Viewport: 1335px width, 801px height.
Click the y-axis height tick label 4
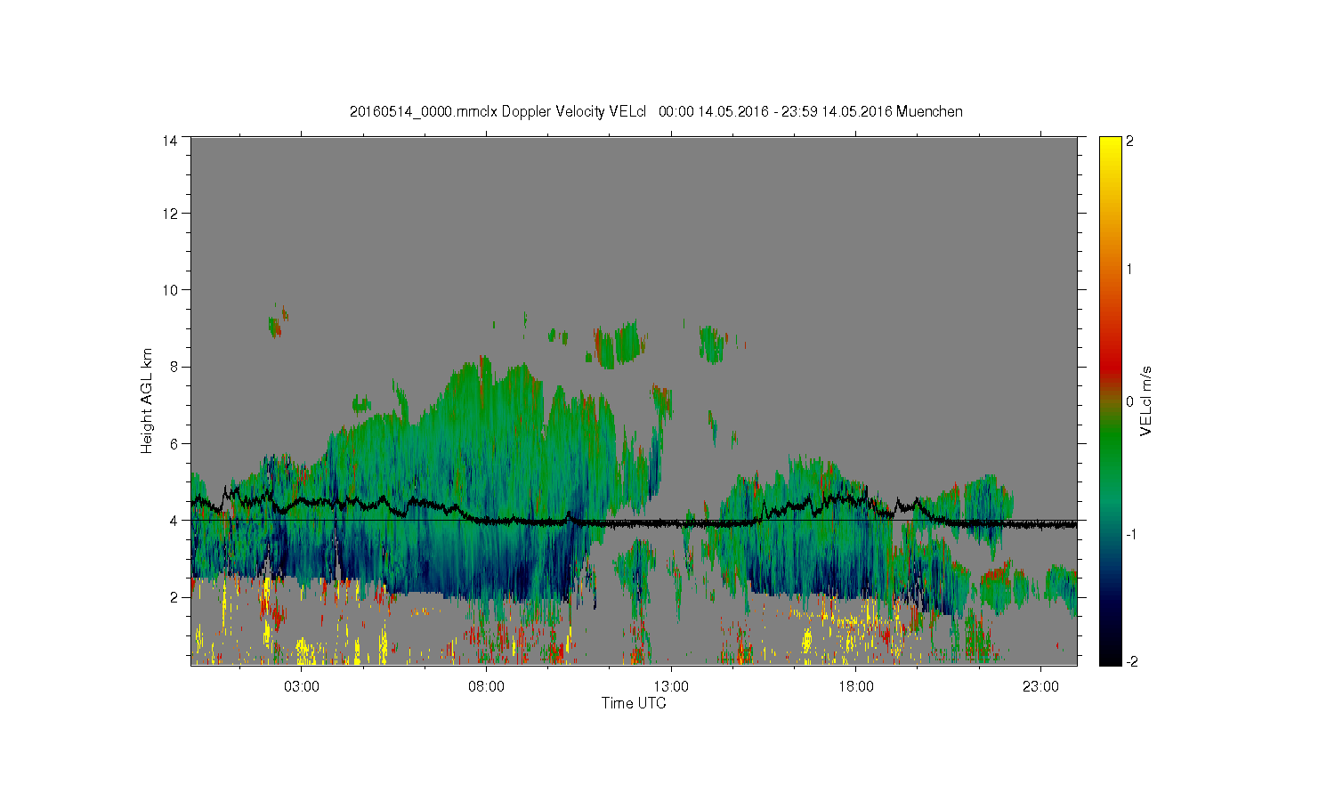click(x=174, y=520)
